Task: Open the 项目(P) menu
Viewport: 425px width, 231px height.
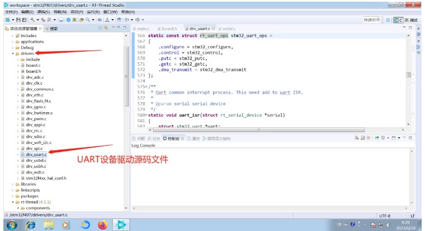Action: click(77, 12)
